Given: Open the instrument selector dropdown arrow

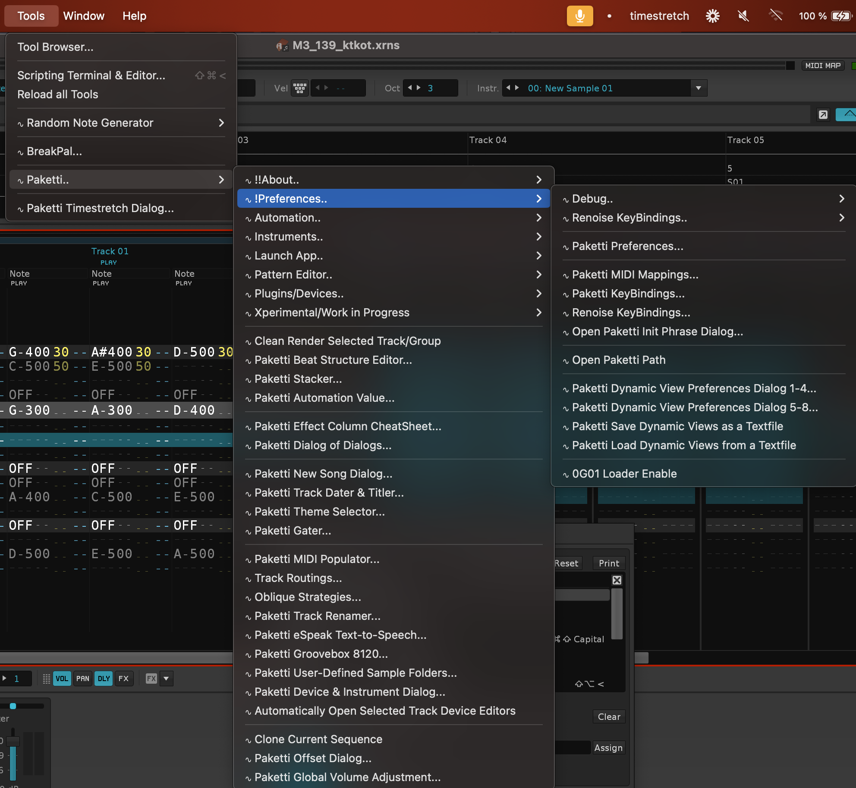Looking at the screenshot, I should [x=699, y=88].
